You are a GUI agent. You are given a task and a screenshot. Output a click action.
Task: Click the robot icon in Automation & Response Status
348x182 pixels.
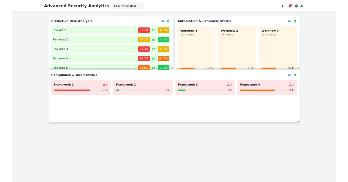[x=289, y=21]
